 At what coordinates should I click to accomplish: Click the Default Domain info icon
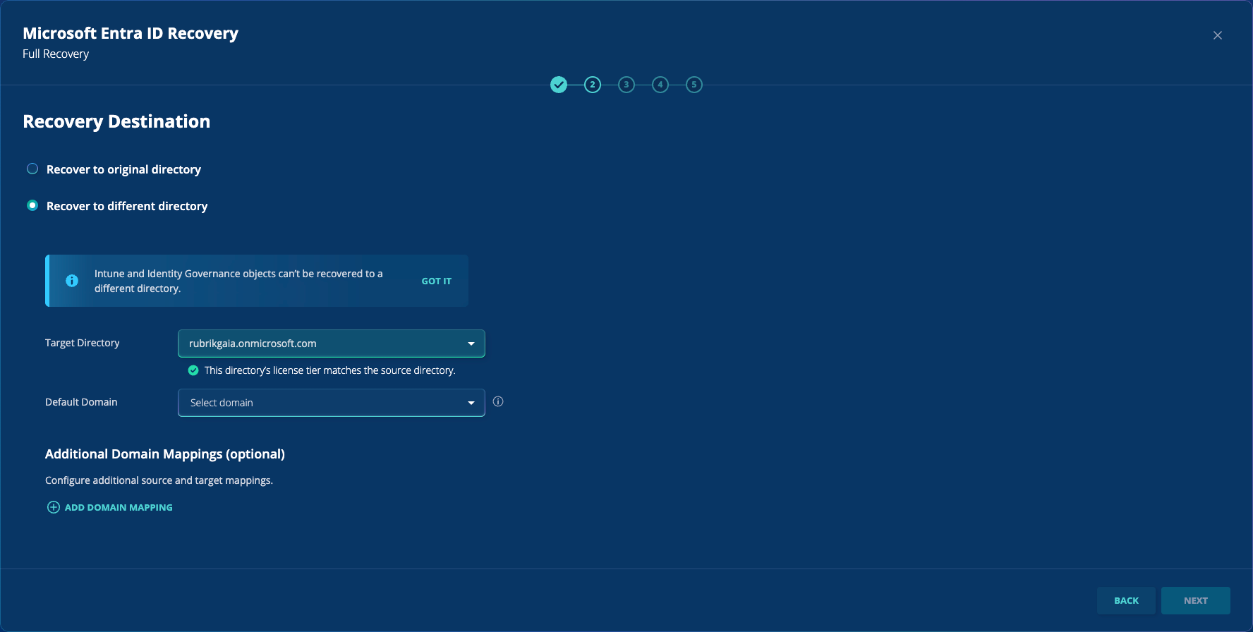498,401
